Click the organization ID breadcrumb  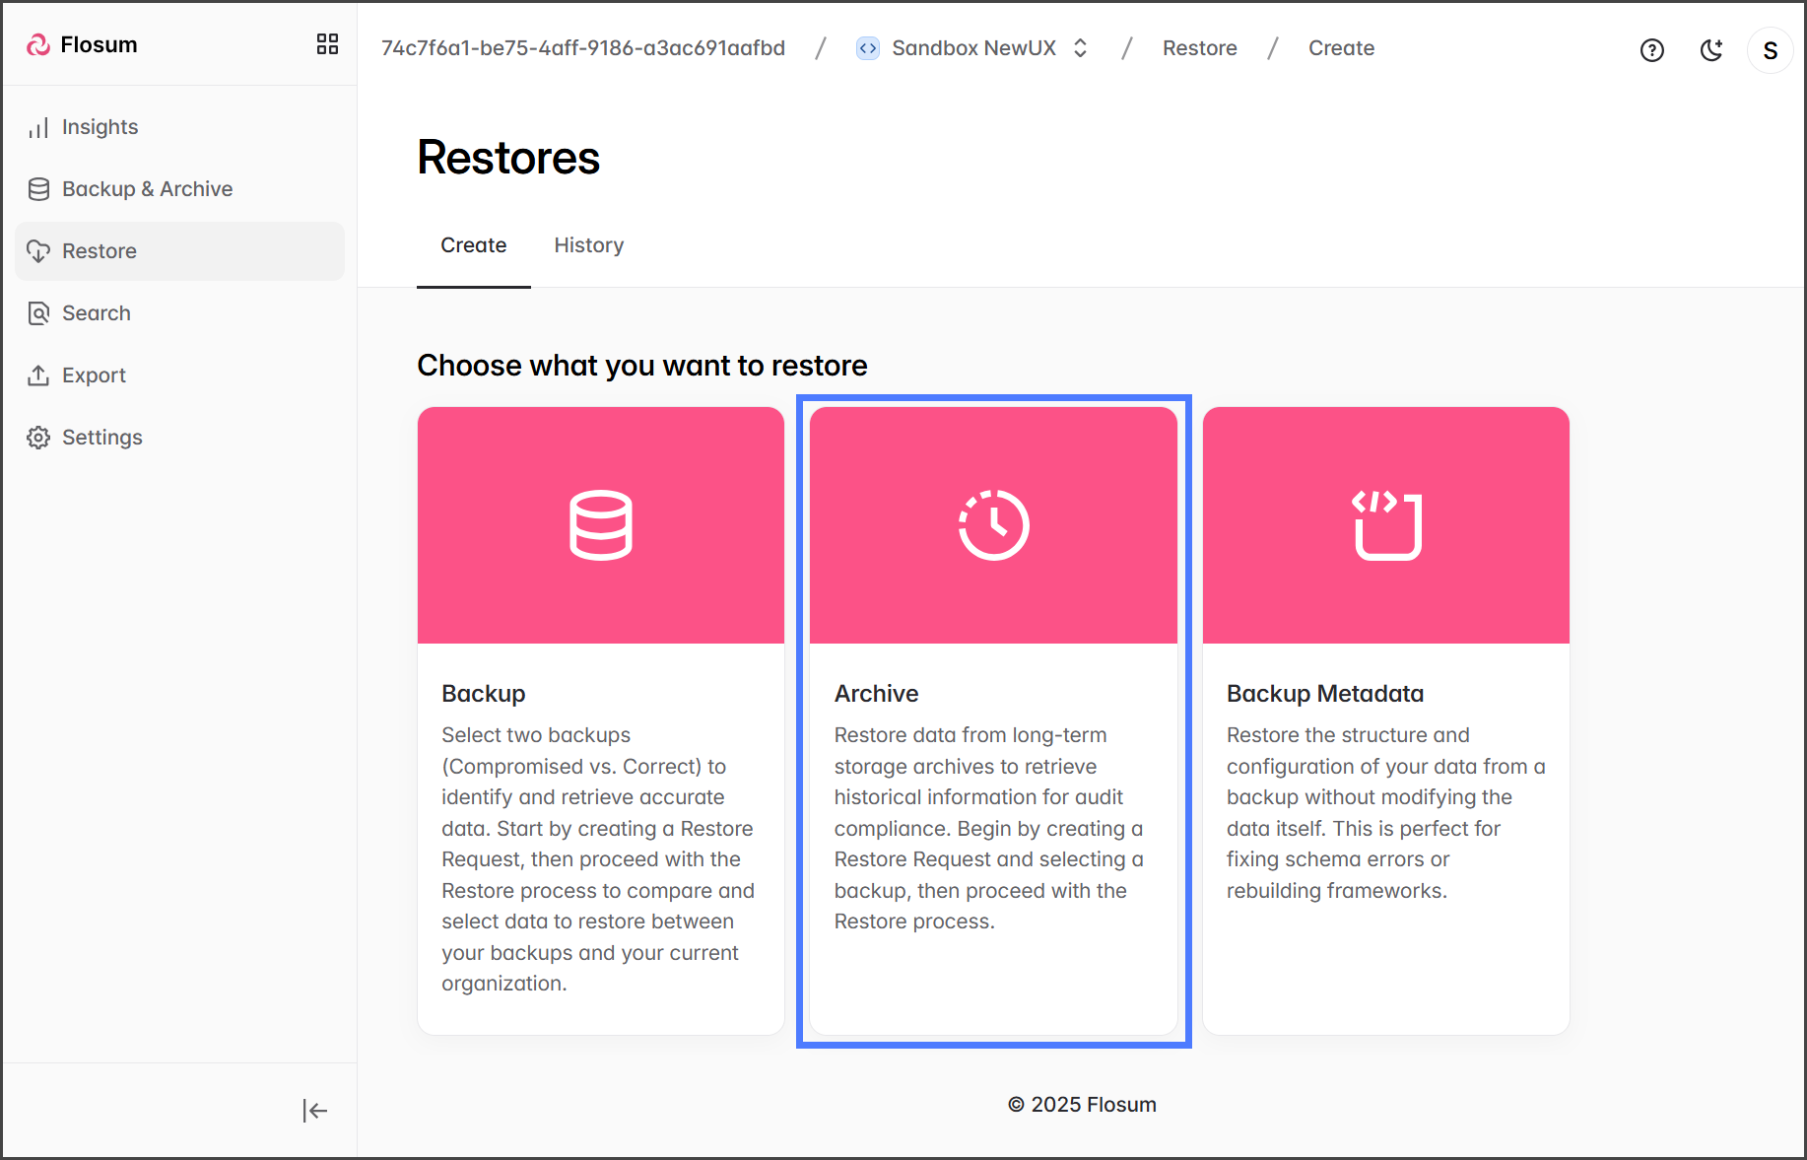583,48
